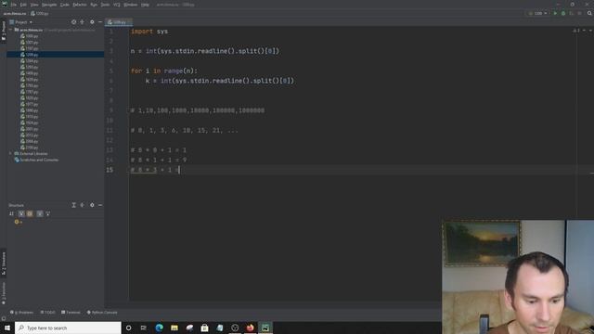Viewport: 594px width, 334px height.
Task: Expand the External Libraries node
Action: pos(10,153)
